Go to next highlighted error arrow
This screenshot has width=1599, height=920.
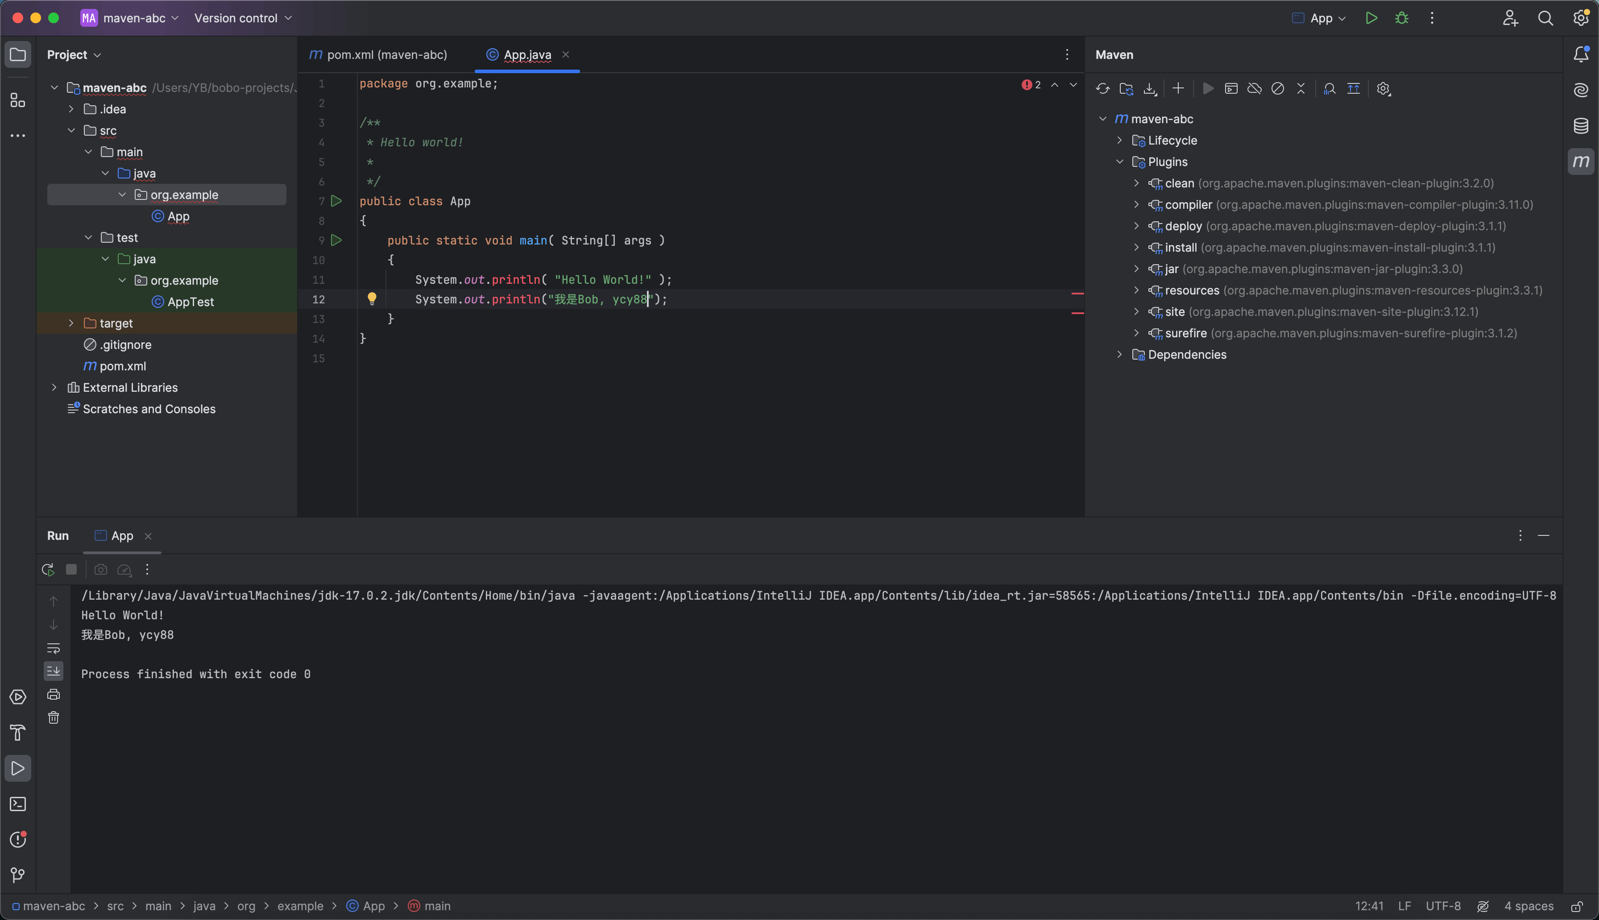[1073, 85]
